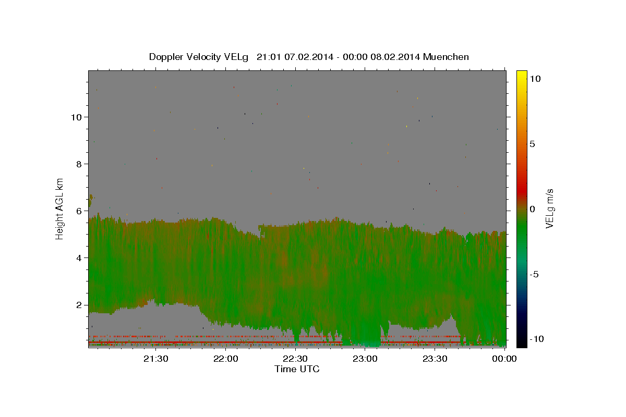Click the colorbar value 0 label
626x417 pixels.
tap(532, 209)
